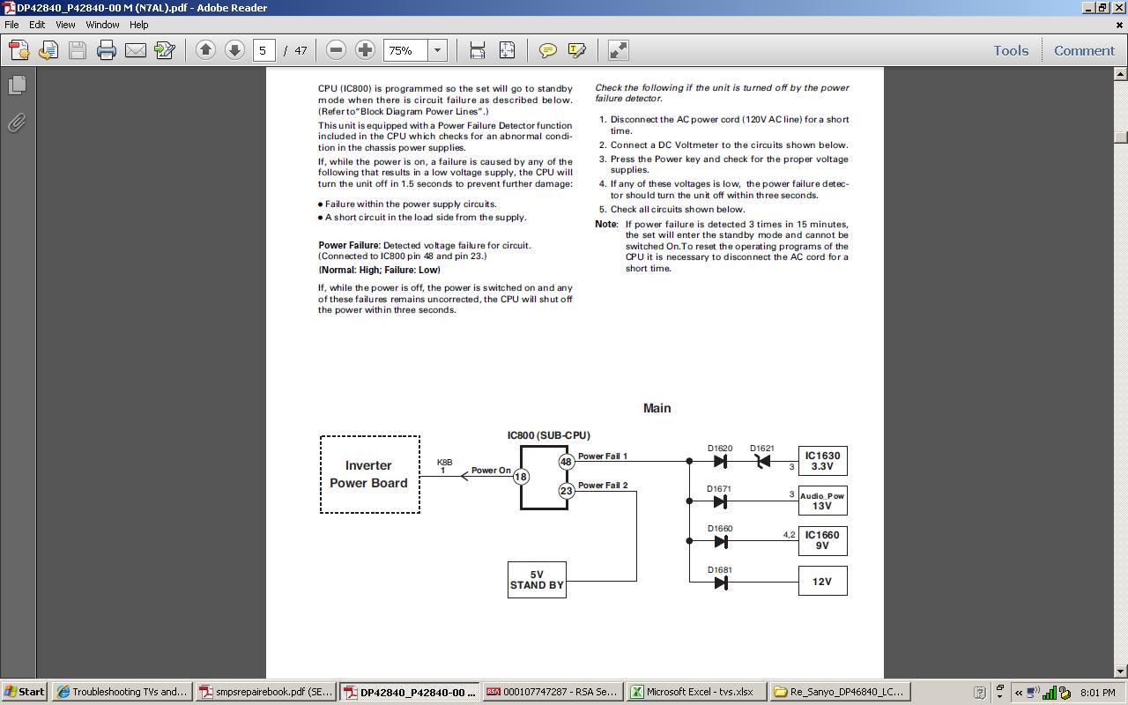This screenshot has height=705, width=1128.
Task: Click the 'Inverter Power Board' diagram block
Action: coord(369,474)
